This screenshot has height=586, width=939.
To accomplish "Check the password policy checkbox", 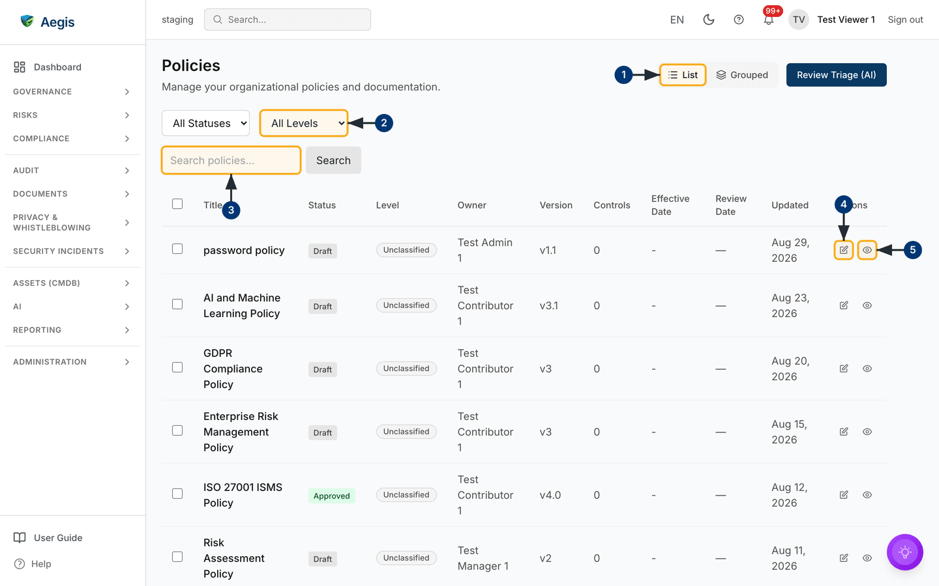I will tap(177, 249).
